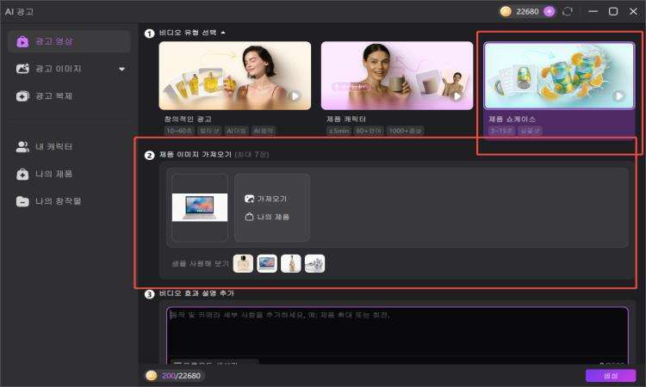This screenshot has width=646, height=387.
Task: Expand the 광고 이미지 dropdown arrow
Action: click(122, 69)
